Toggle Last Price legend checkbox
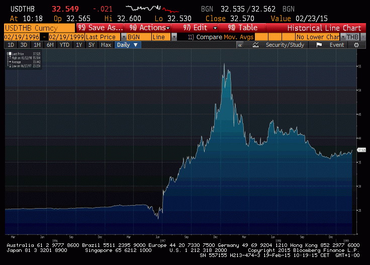Screen dimensions: 370x265 click(10, 54)
